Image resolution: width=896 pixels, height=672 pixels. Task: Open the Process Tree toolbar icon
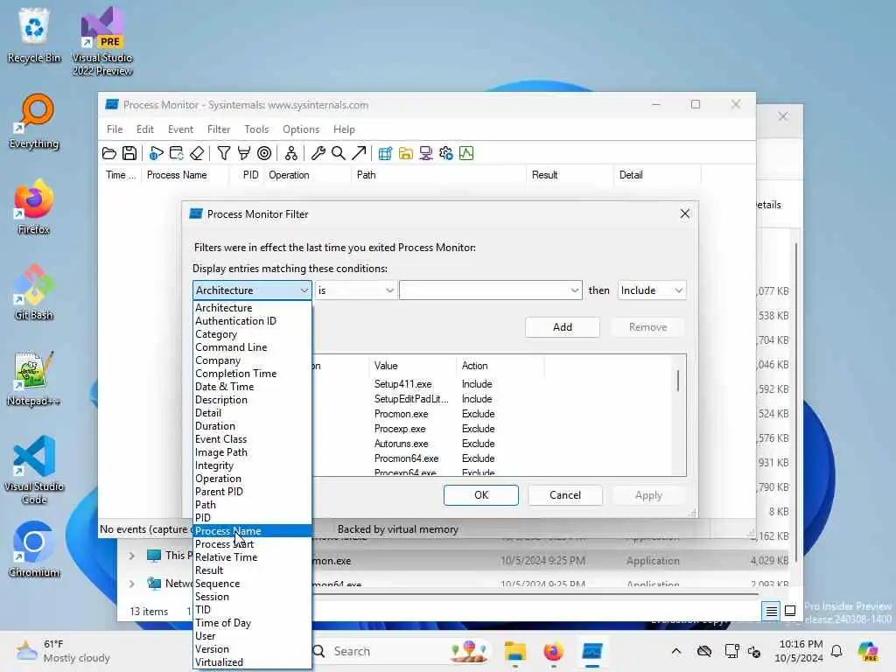coord(290,153)
